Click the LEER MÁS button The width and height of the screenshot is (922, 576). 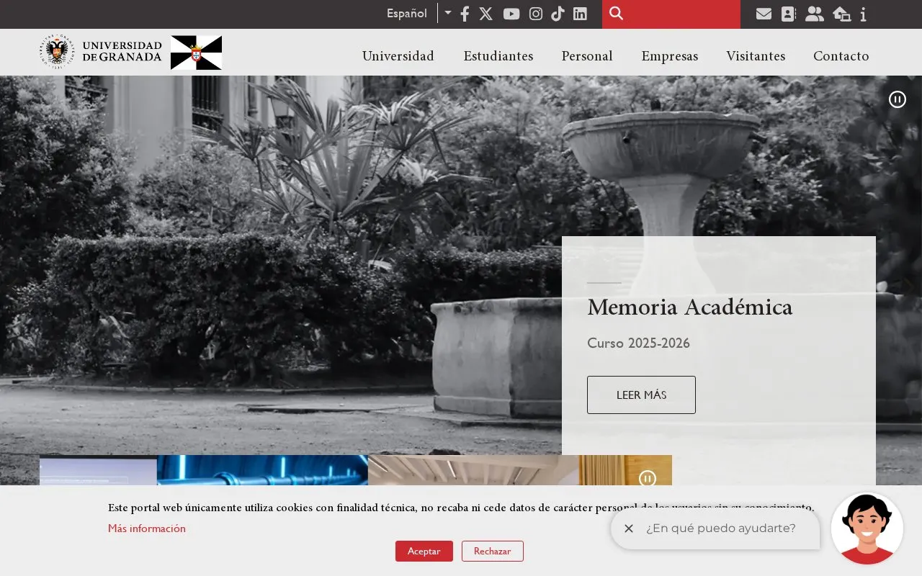pos(641,395)
